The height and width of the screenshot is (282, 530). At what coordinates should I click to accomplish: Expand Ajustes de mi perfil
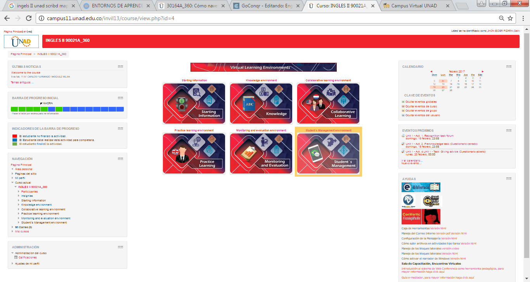(12, 263)
